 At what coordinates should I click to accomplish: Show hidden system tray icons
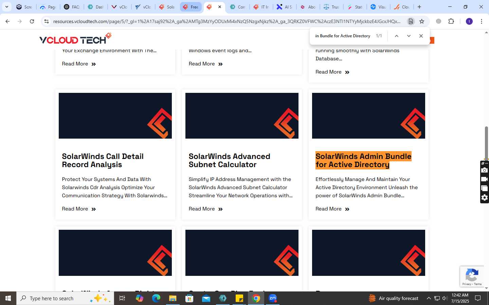pyautogui.click(x=429, y=298)
